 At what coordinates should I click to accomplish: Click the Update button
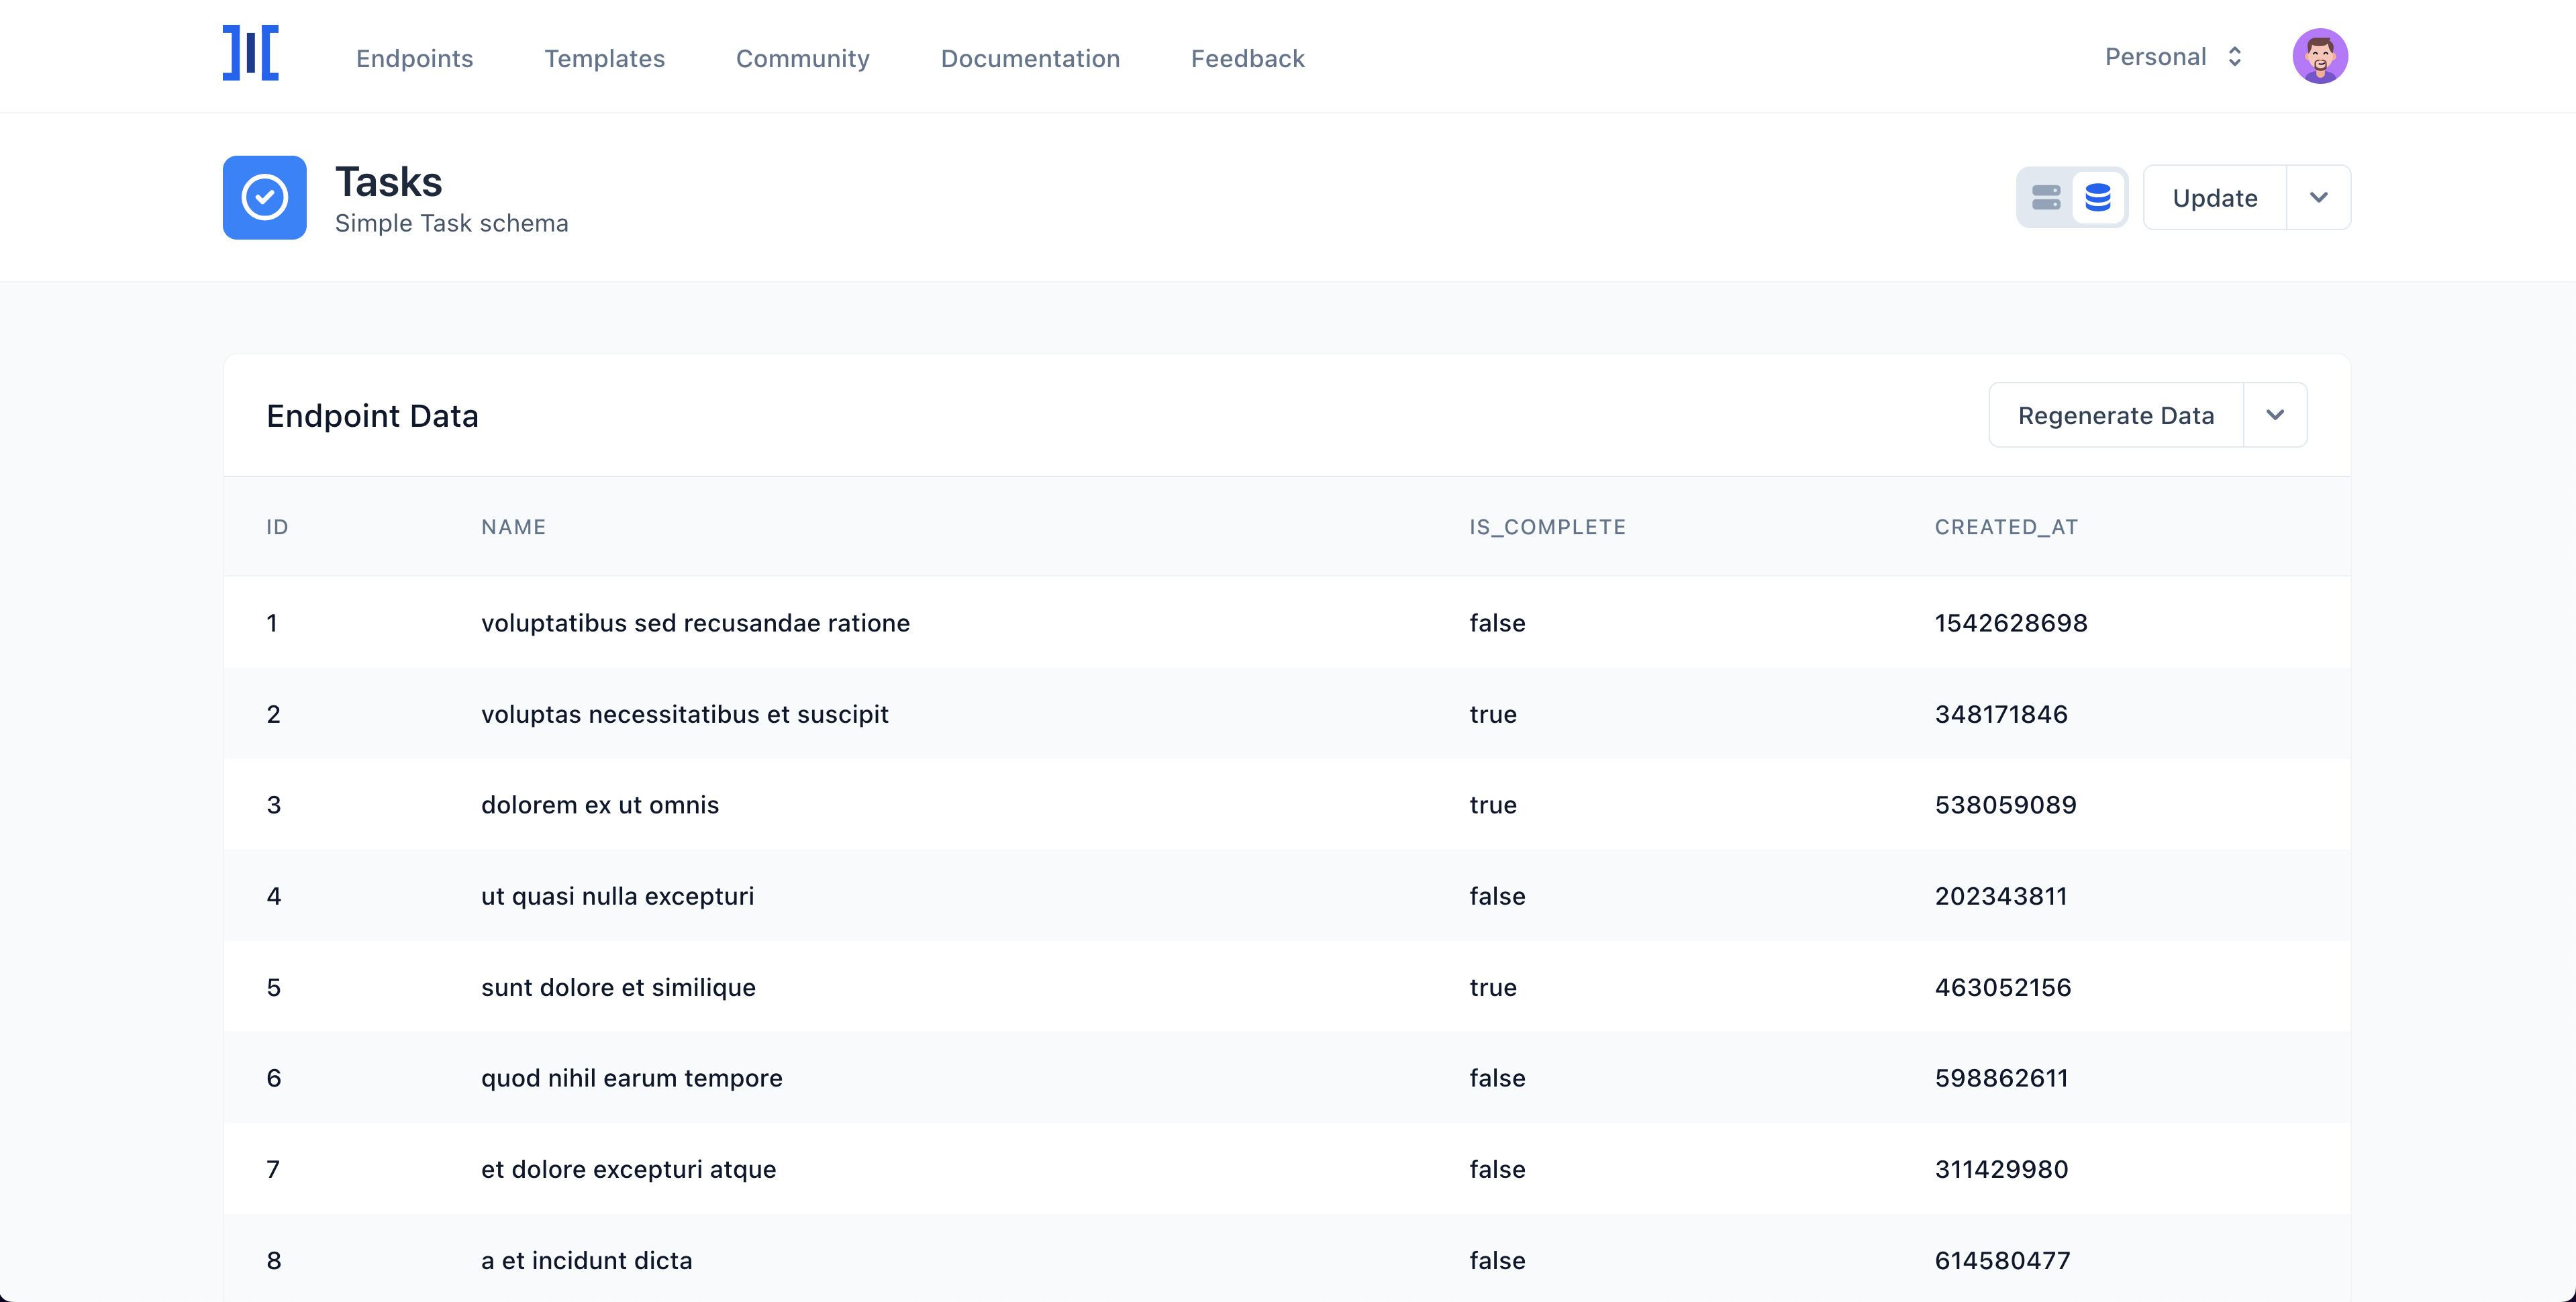point(2214,197)
